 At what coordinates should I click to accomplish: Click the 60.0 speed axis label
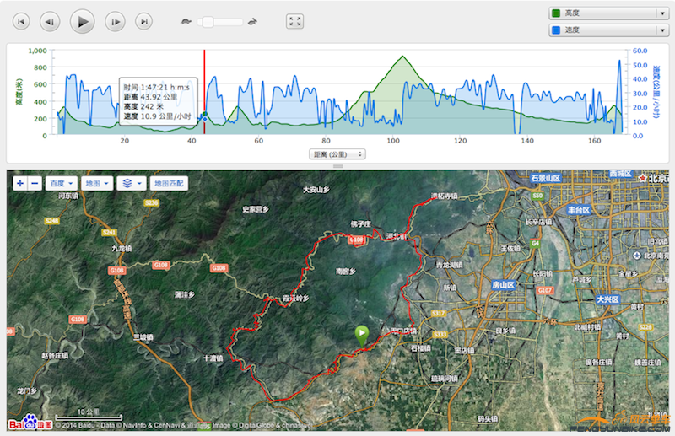pos(640,51)
